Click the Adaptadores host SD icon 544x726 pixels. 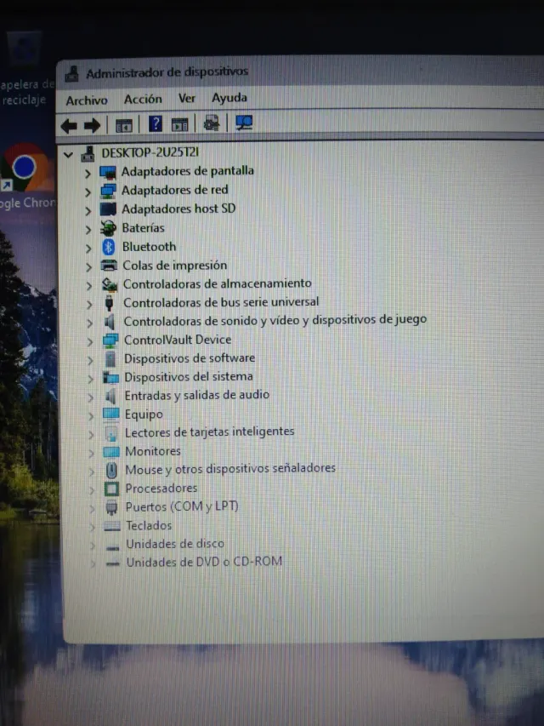pyautogui.click(x=108, y=209)
